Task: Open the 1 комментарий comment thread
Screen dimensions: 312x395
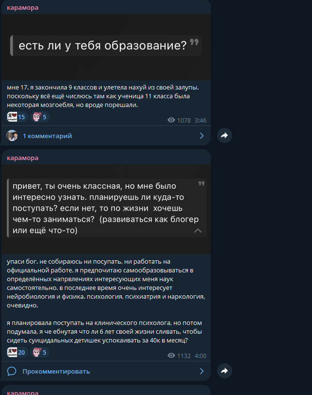Action: coord(47,136)
